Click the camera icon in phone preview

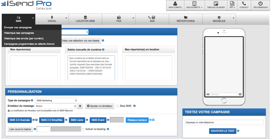pos(208,94)
